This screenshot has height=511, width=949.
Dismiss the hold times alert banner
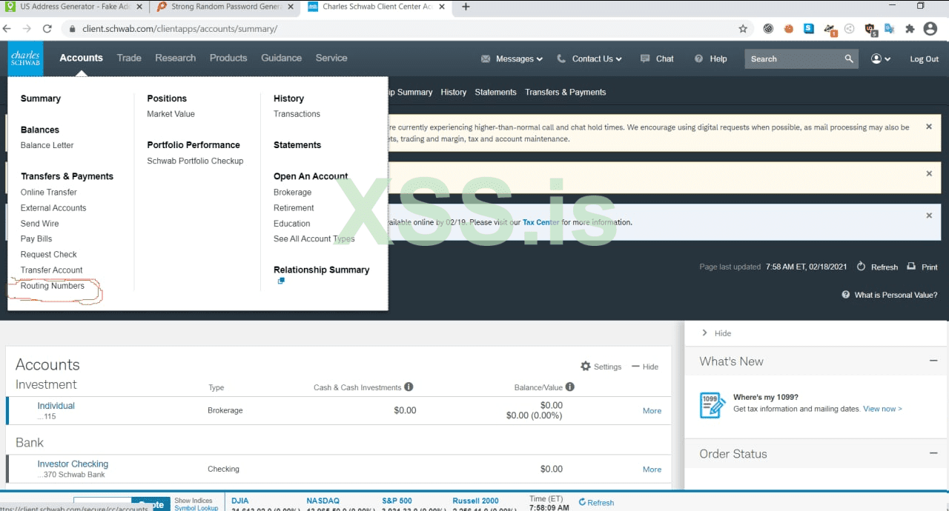(929, 127)
